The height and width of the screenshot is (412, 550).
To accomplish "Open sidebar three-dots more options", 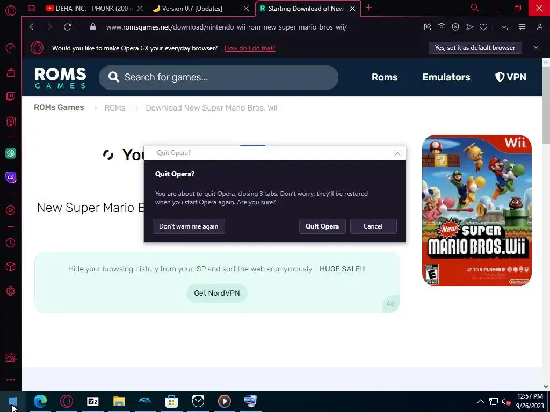I will click(x=11, y=380).
